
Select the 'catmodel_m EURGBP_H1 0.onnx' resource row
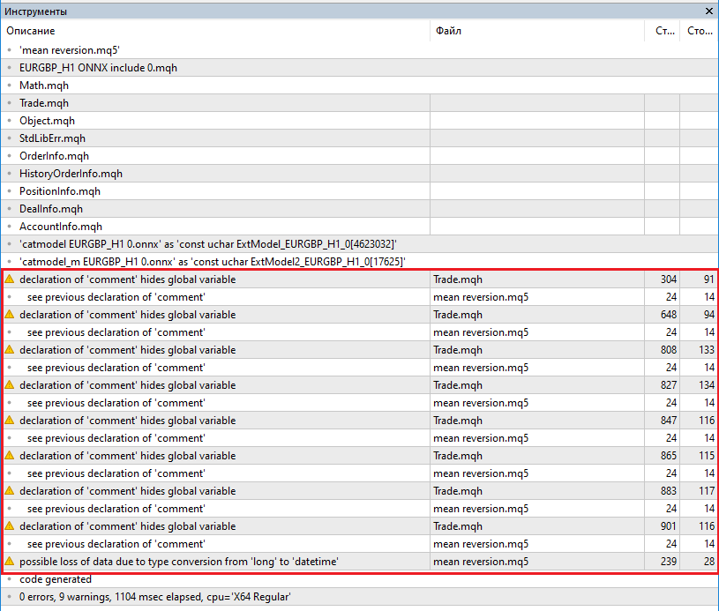360,262
